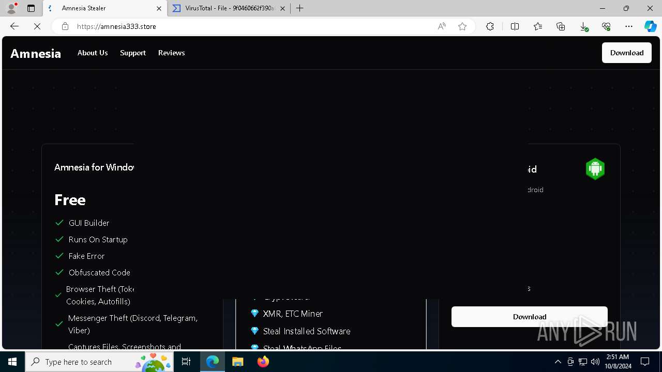Open the Extensions puzzle icon
Image resolution: width=662 pixels, height=372 pixels.
coord(490,26)
